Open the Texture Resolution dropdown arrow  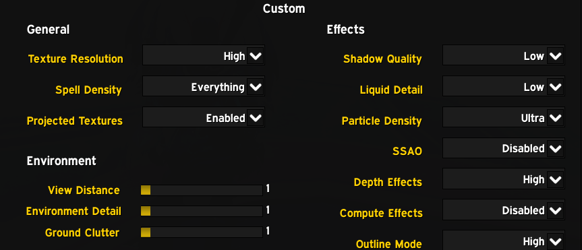256,57
